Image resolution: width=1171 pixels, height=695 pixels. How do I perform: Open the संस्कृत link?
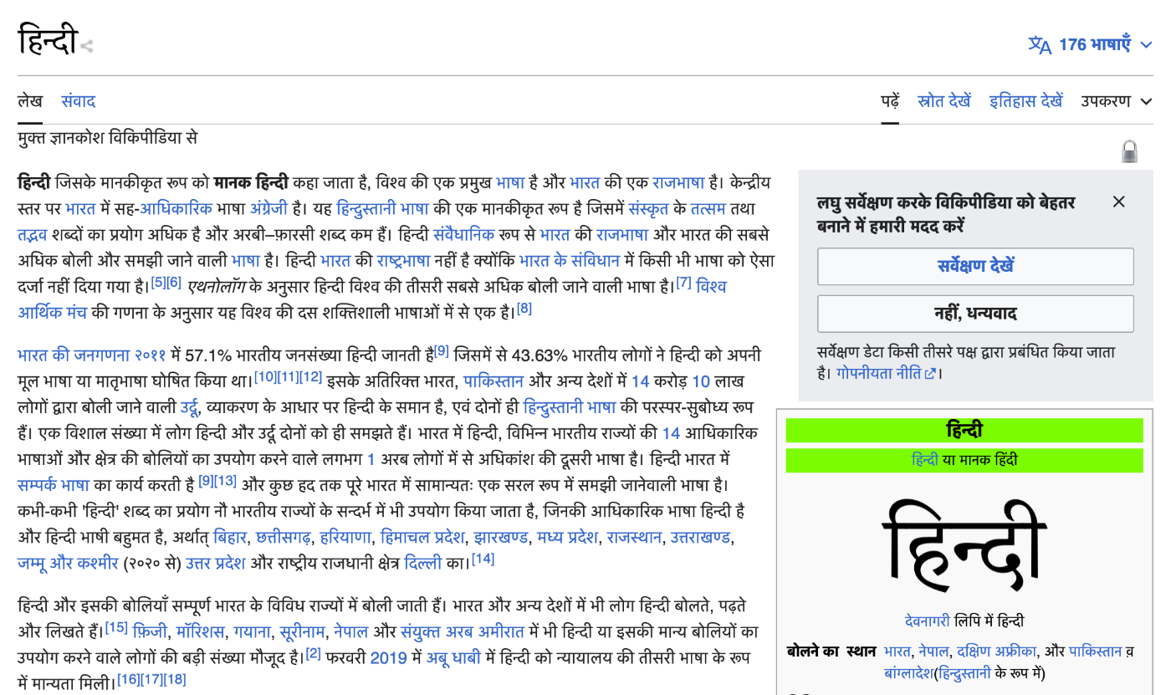[649, 208]
